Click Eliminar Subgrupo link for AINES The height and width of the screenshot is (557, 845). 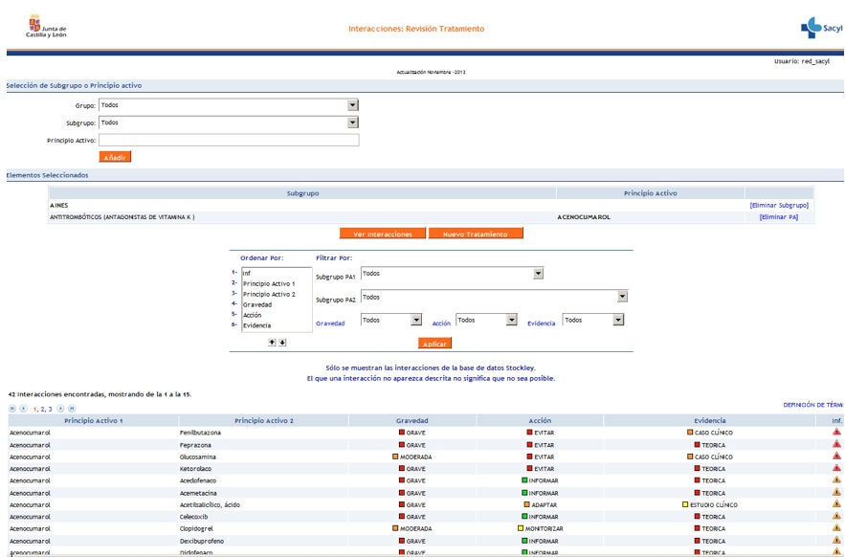[778, 205]
